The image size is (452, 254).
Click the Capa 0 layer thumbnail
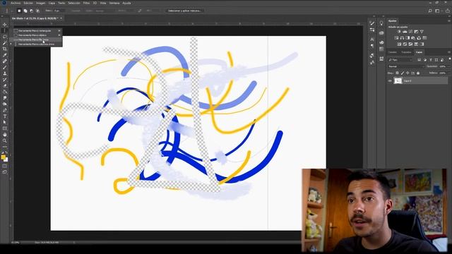tap(398, 81)
